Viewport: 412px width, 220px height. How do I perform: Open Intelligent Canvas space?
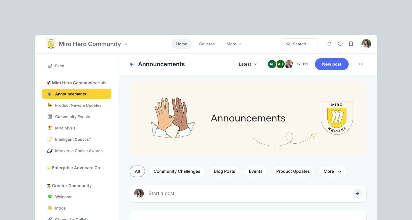coord(77,139)
